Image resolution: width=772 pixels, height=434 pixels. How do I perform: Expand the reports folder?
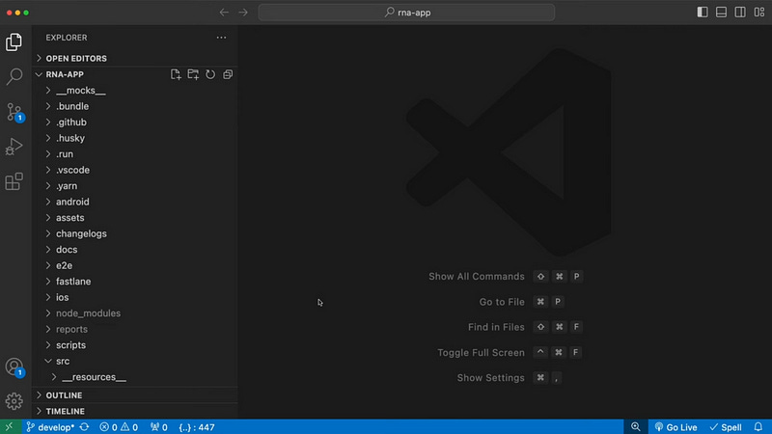click(x=135, y=329)
